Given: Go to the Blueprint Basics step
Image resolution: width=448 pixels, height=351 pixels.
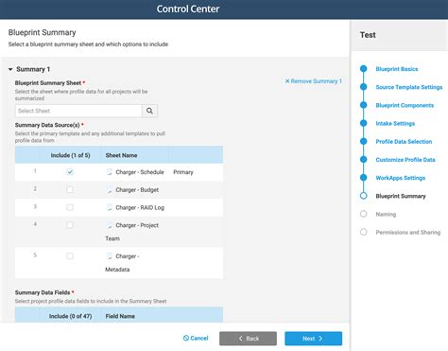Looking at the screenshot, I should tap(397, 69).
